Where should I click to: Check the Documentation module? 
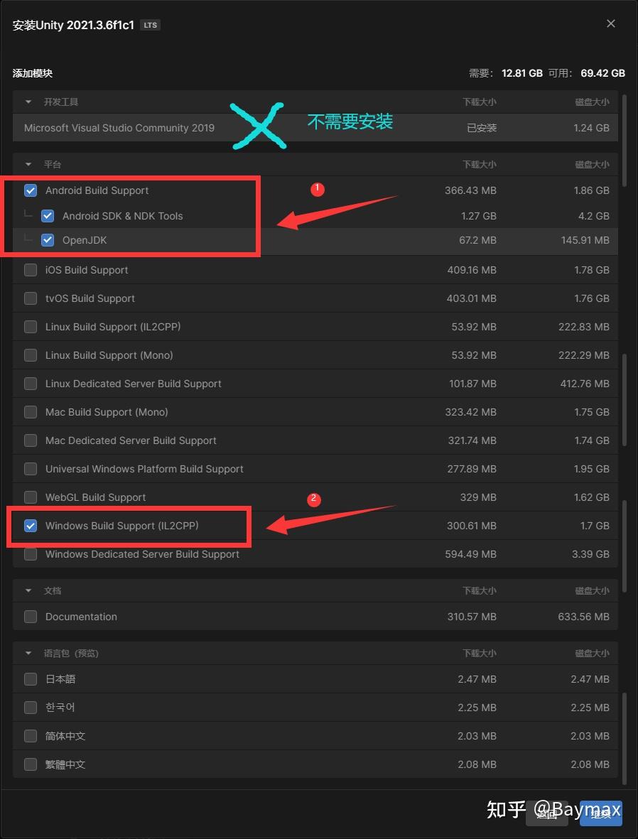coord(31,617)
